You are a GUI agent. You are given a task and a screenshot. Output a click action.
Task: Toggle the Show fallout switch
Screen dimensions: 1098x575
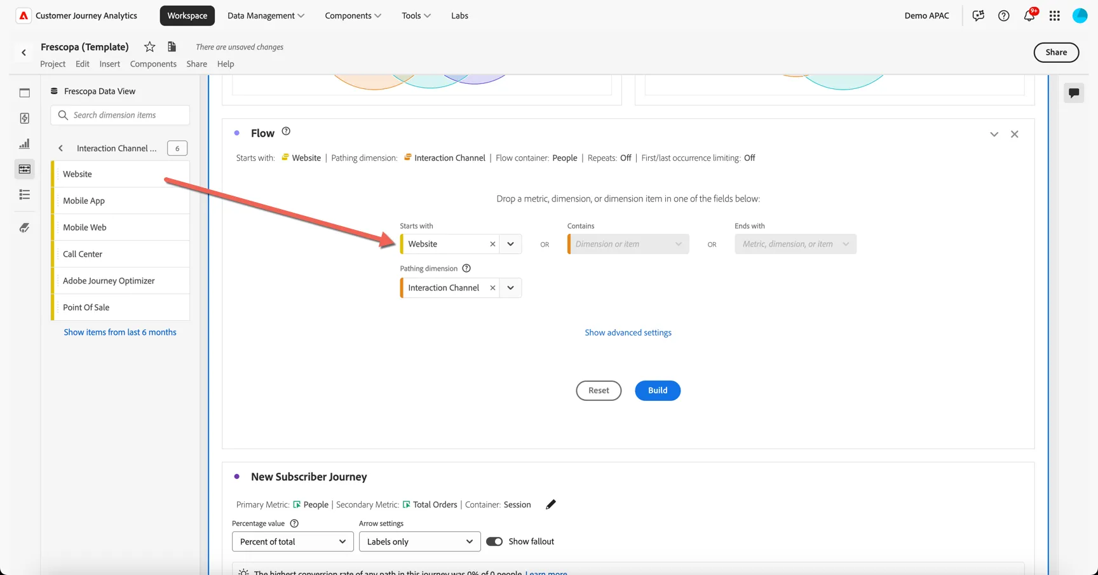[494, 541]
